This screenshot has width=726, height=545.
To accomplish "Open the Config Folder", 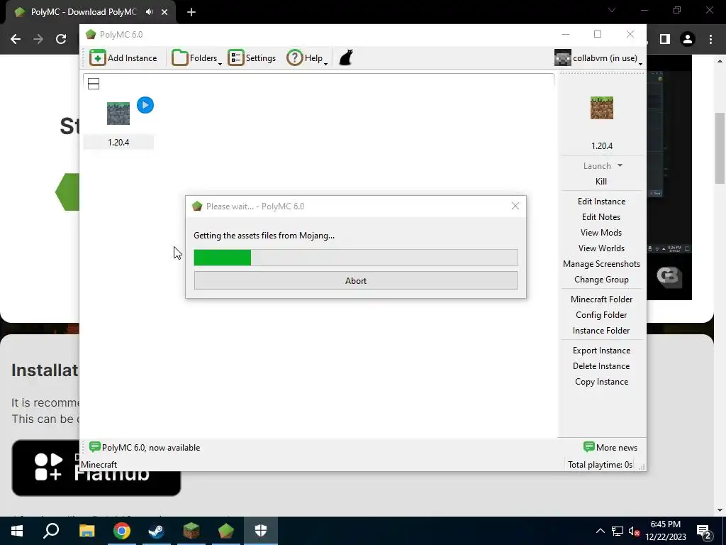I will pos(601,315).
